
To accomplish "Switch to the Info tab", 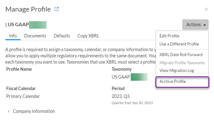I will [13, 36].
